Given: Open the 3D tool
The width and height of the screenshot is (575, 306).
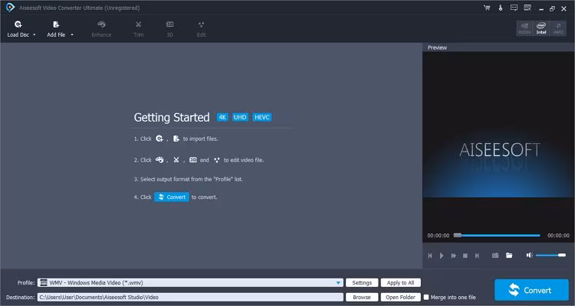Looking at the screenshot, I should [x=169, y=29].
